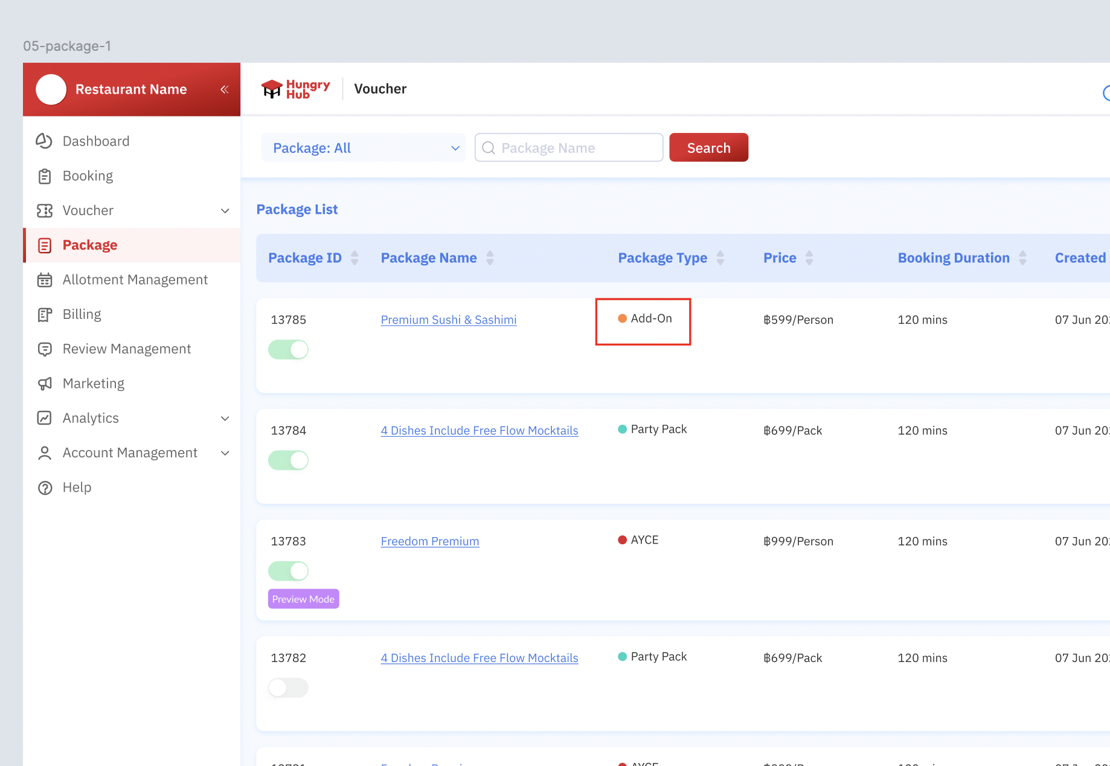This screenshot has height=766, width=1110.
Task: Click the Dashboard pie chart icon
Action: 44,141
